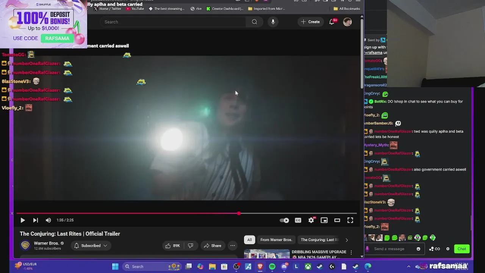Dislike the Conjuring trailer
The width and height of the screenshot is (485, 273).
[x=191, y=246]
